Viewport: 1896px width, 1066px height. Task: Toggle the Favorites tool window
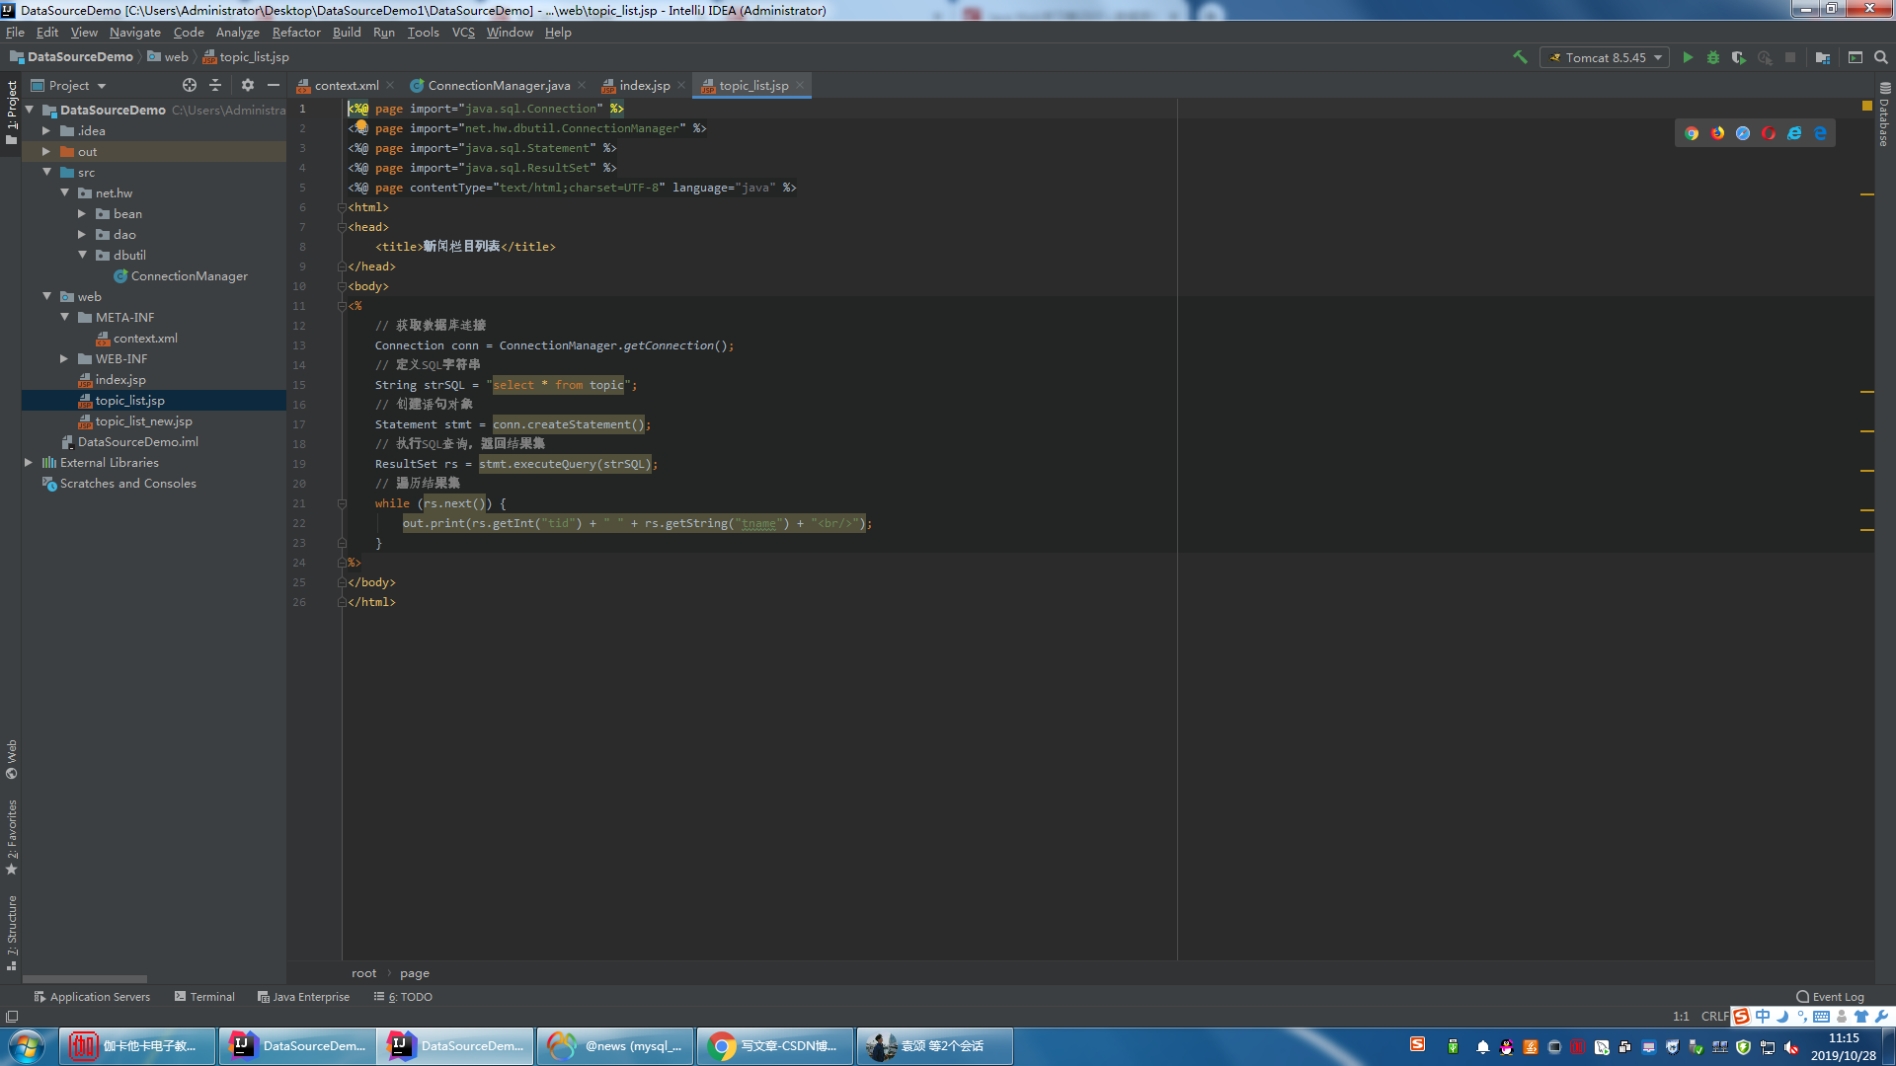(12, 836)
